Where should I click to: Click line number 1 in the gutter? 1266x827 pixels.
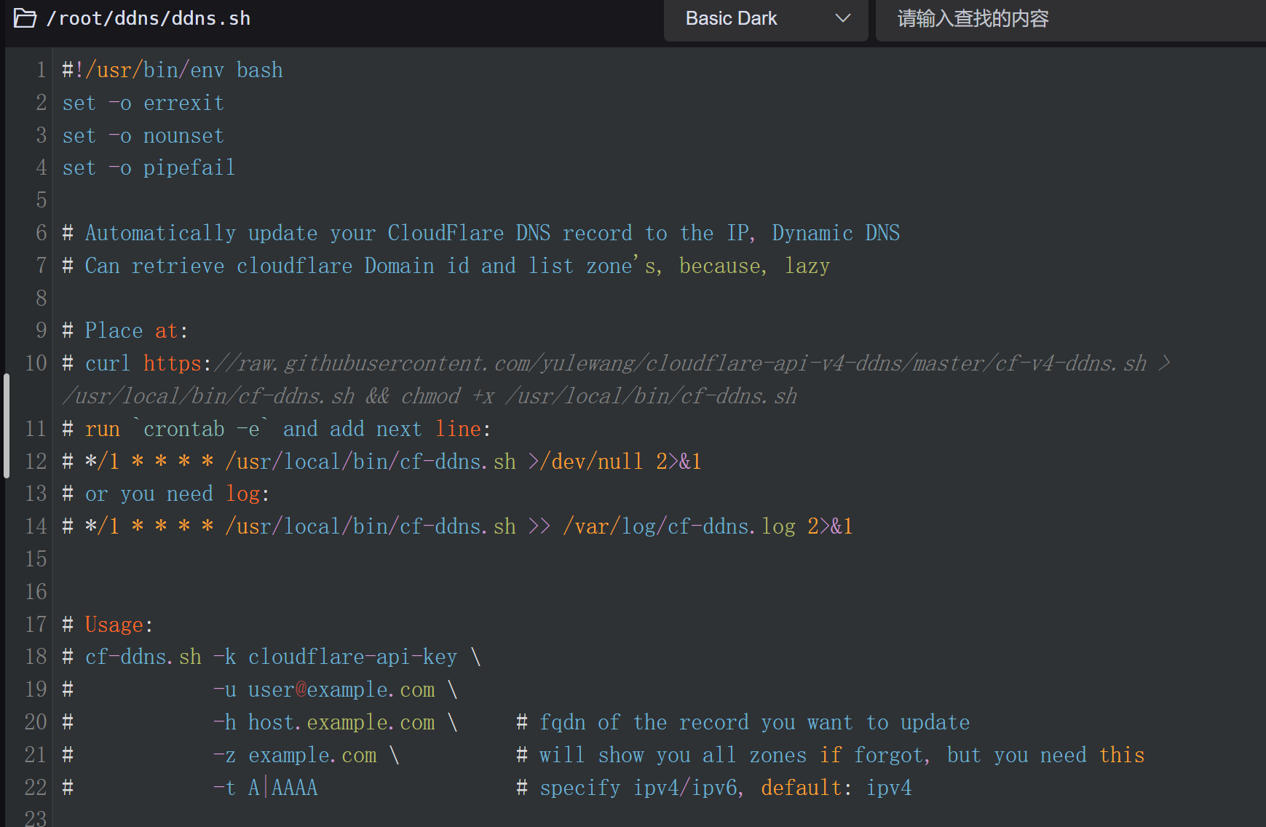(41, 70)
